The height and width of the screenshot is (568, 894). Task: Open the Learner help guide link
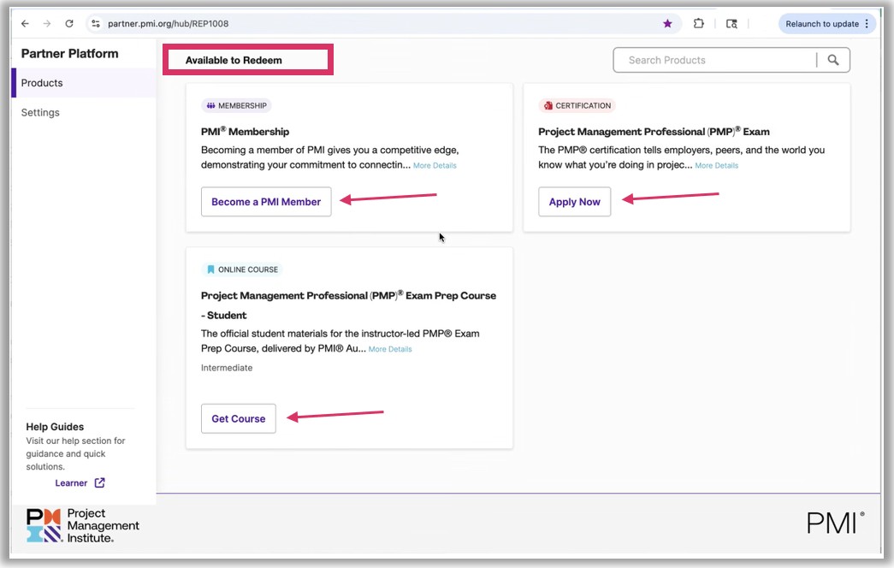[71, 483]
